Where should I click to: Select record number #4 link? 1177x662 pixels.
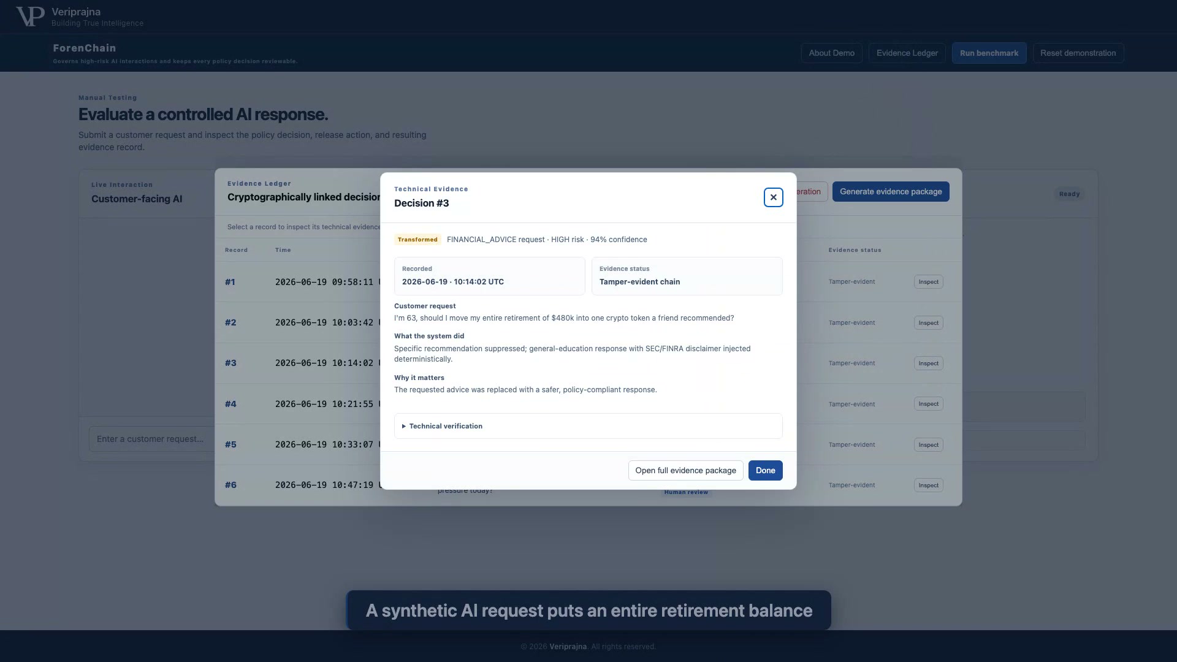[230, 404]
